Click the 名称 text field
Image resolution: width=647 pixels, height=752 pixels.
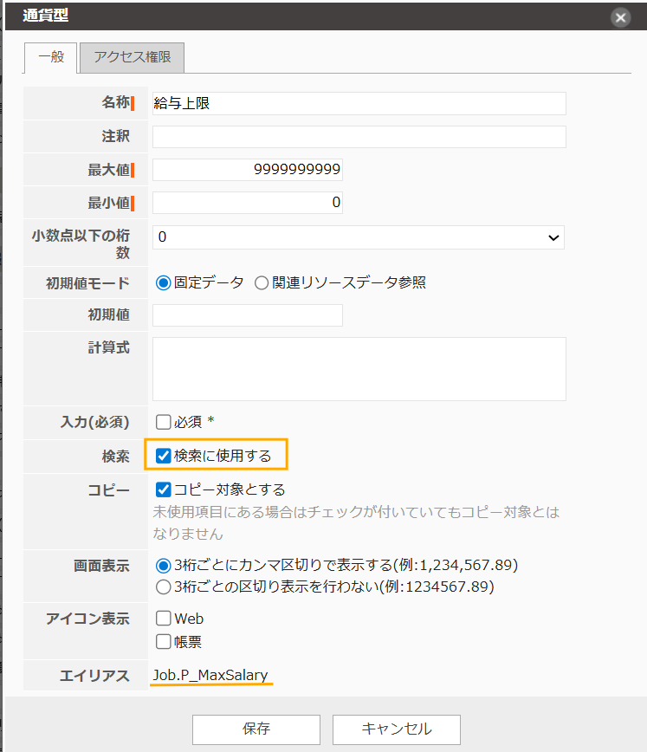[359, 103]
